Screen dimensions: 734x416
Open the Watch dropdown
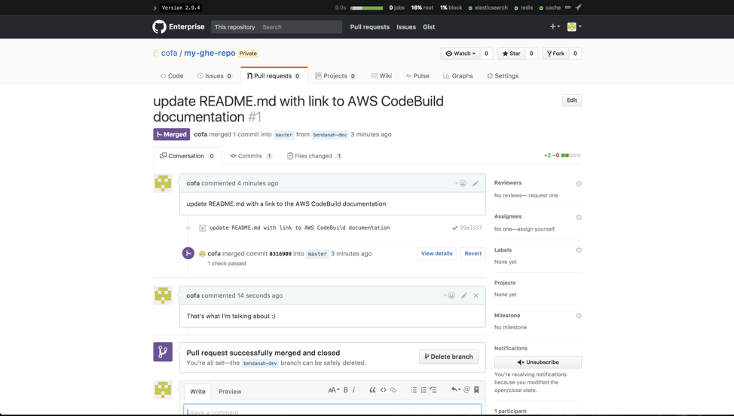point(461,54)
